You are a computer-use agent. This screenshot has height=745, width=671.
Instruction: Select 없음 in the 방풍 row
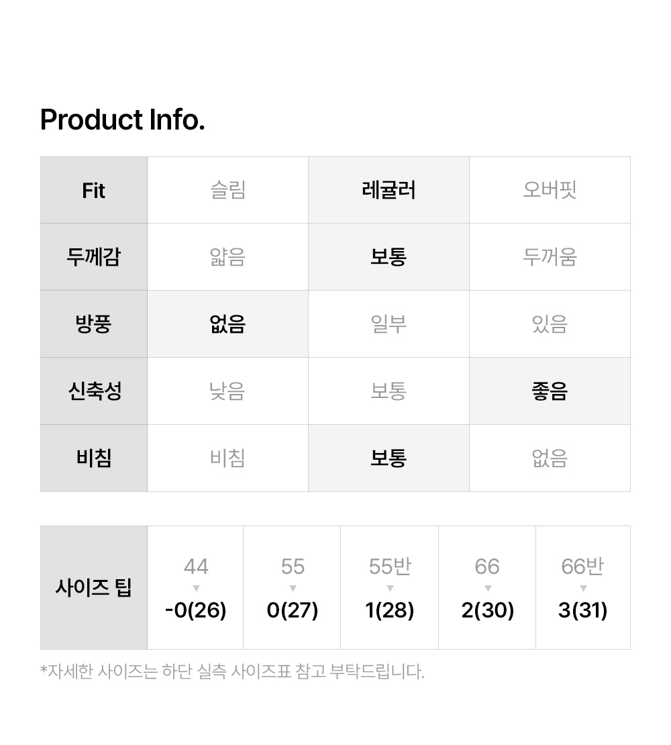click(x=227, y=324)
